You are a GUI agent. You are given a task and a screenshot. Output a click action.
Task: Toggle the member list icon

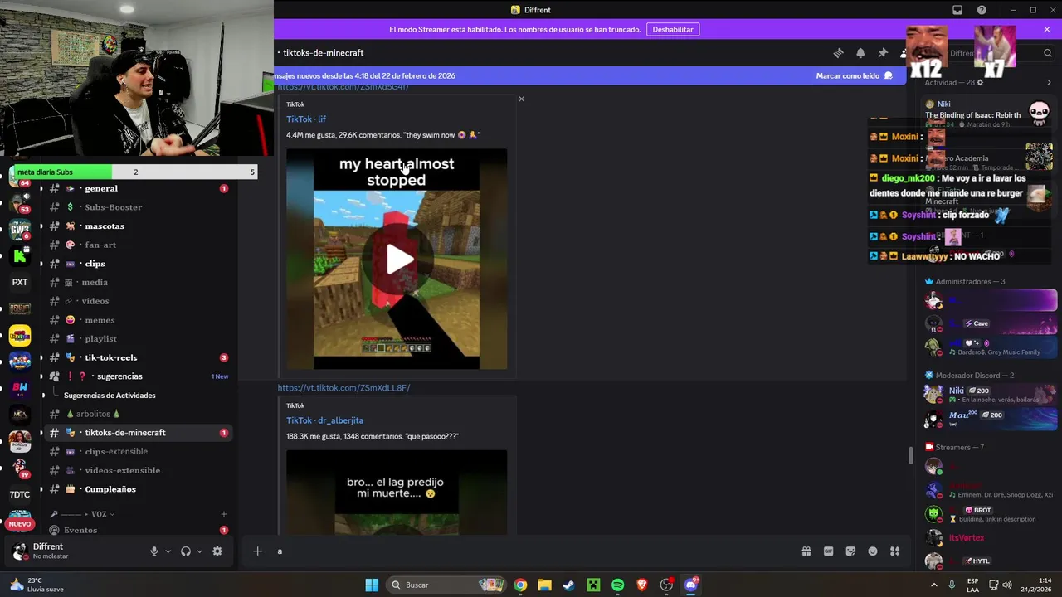(904, 53)
